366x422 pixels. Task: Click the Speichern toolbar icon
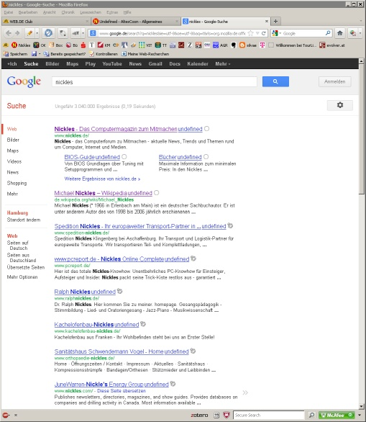pyautogui.click(x=15, y=54)
